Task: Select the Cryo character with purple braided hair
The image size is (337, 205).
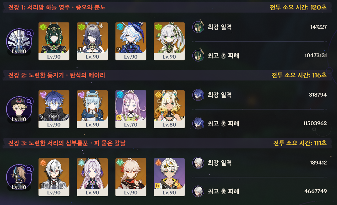Action: [x=92, y=177]
